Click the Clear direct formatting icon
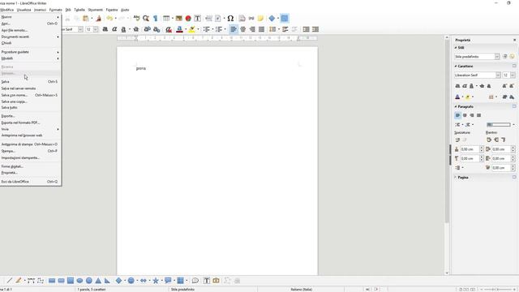The image size is (519, 292). (169, 29)
